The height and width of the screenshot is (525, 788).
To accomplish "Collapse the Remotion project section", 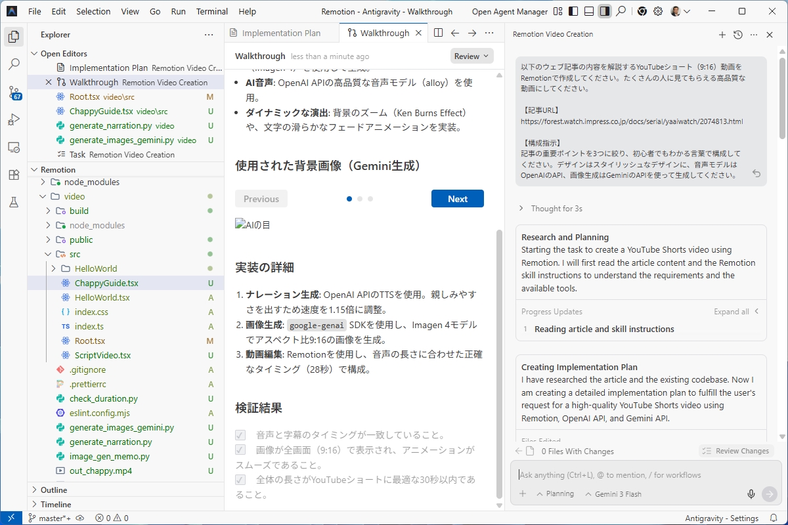I will pyautogui.click(x=58, y=169).
